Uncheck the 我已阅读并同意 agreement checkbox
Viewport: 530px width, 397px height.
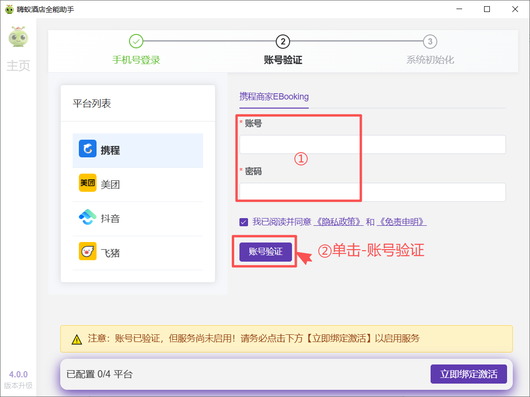click(x=244, y=221)
